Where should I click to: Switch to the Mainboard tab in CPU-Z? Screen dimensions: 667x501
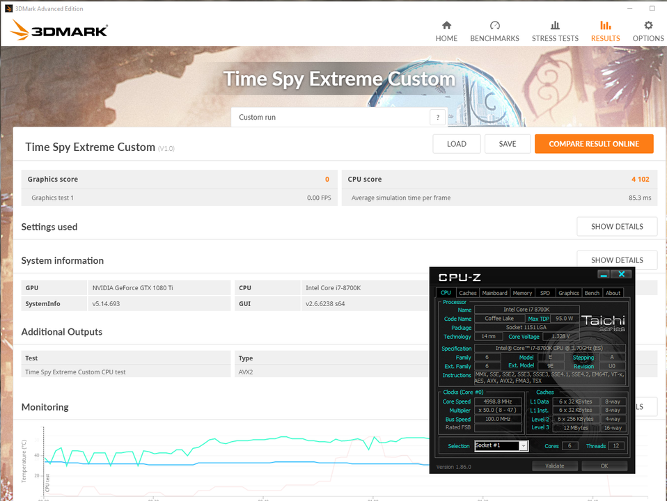(495, 293)
